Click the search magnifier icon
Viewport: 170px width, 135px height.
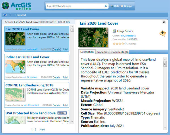[106, 6]
